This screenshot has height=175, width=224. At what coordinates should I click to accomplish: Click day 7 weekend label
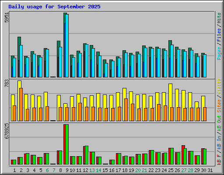54,170
